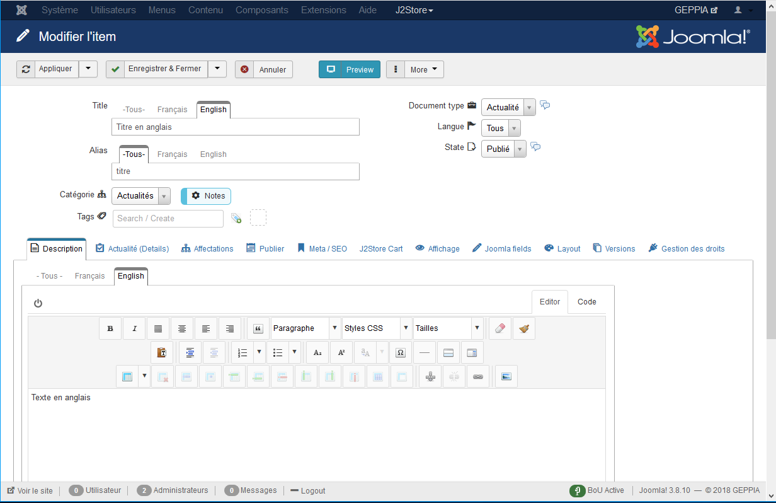
Task: Switch to the Code editor tab
Action: [x=587, y=302]
